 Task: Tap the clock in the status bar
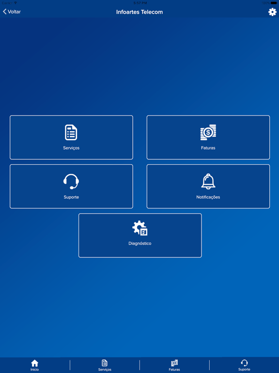click(x=140, y=3)
